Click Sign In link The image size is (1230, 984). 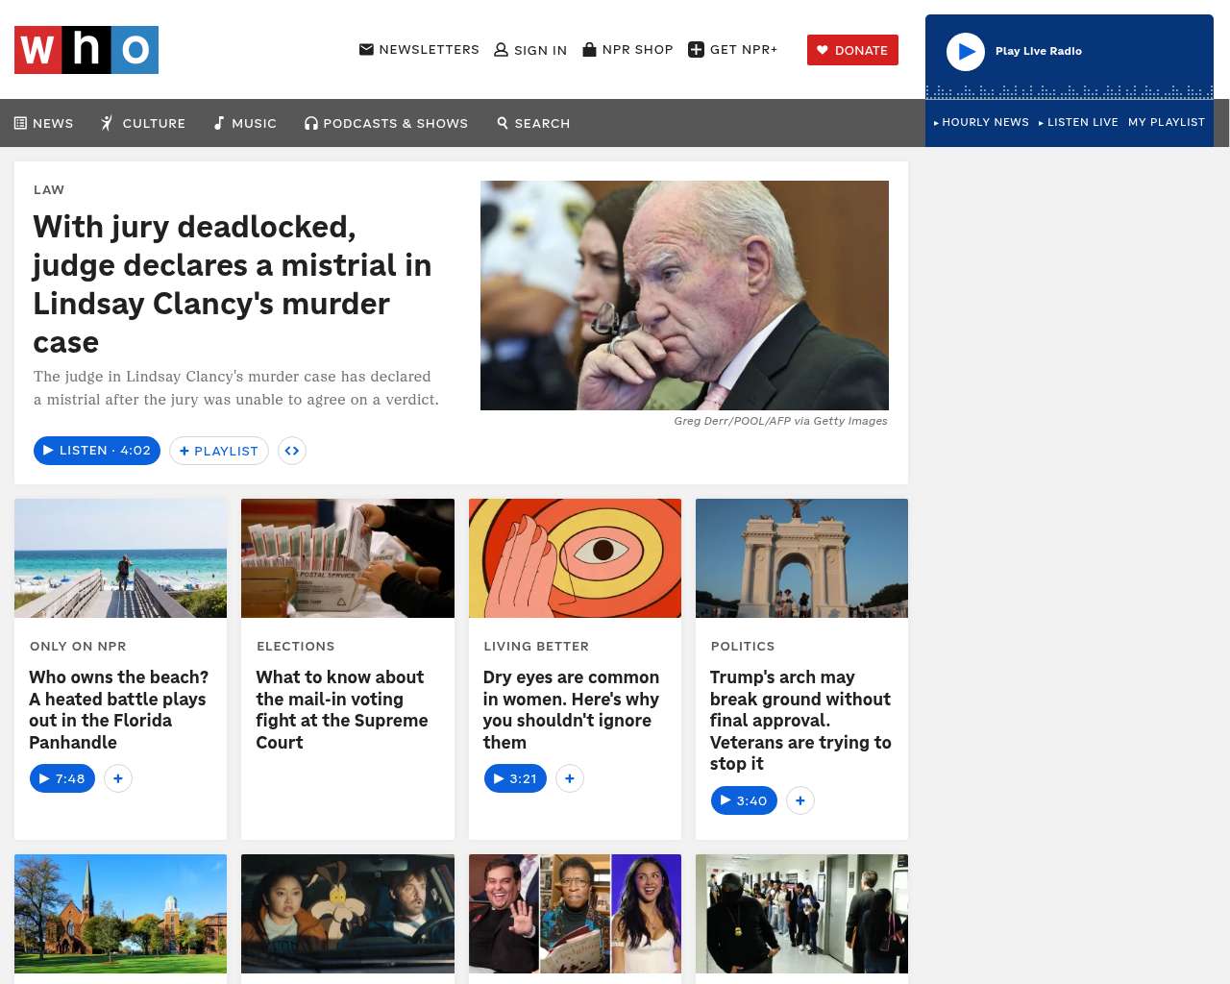coord(530,50)
